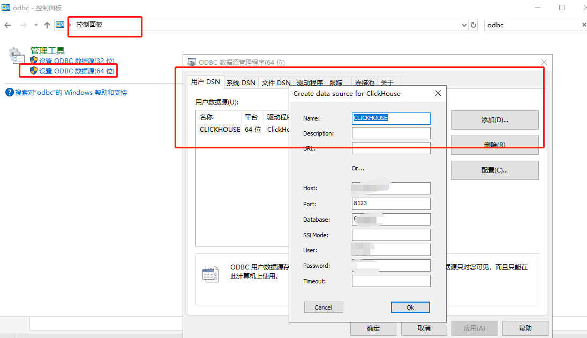Image resolution: width=587 pixels, height=338 pixels.
Task: Minimize the Control Panel window
Action: tap(538, 7)
